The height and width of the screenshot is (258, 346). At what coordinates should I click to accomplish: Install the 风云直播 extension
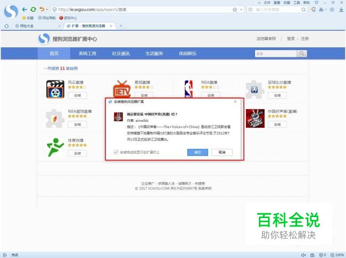coord(78,95)
